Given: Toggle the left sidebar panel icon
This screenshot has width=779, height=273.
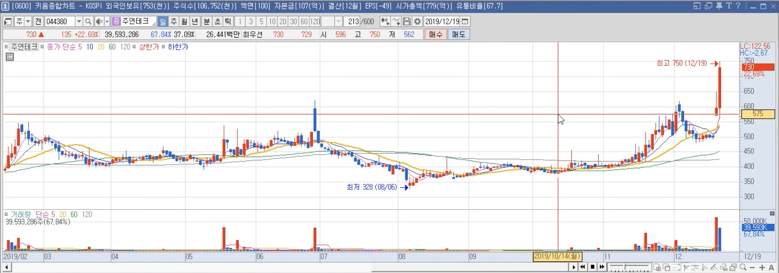Looking at the screenshot, I should (8, 21).
